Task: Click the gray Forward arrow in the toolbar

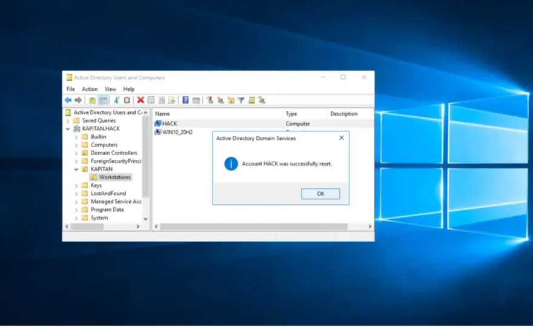Action: pyautogui.click(x=78, y=101)
